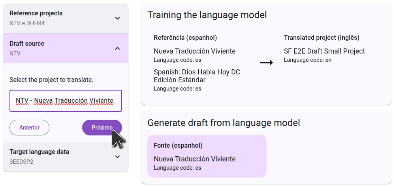Click the Training the language model heading
The image size is (395, 187).
[x=207, y=15]
